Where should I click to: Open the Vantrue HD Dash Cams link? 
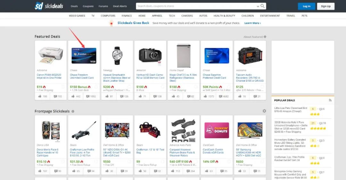pos(150,76)
